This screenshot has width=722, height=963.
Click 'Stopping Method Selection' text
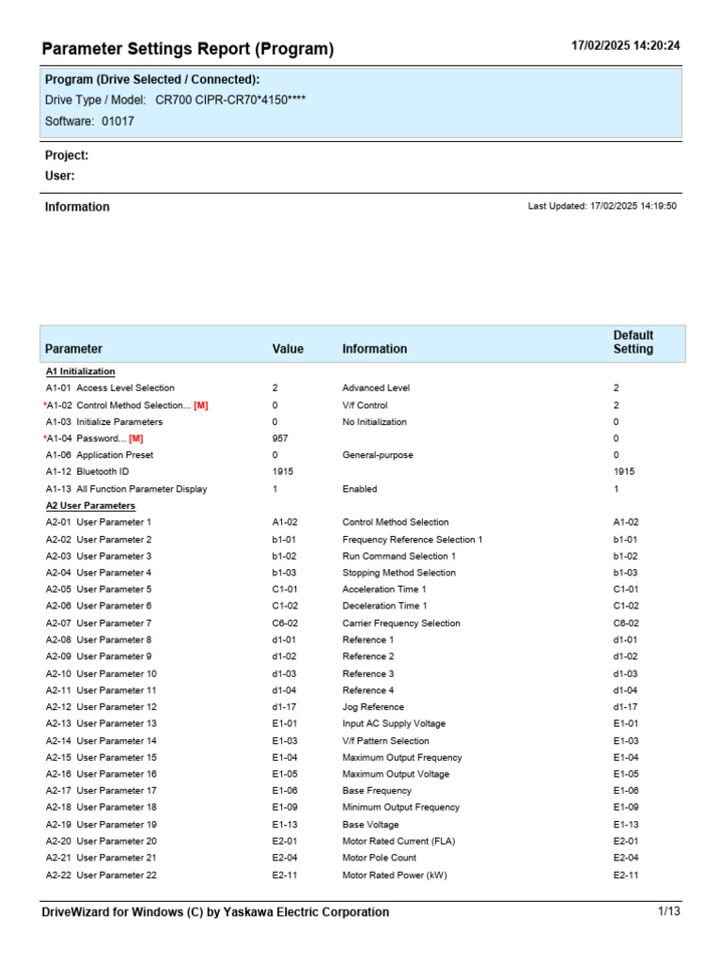coord(399,573)
